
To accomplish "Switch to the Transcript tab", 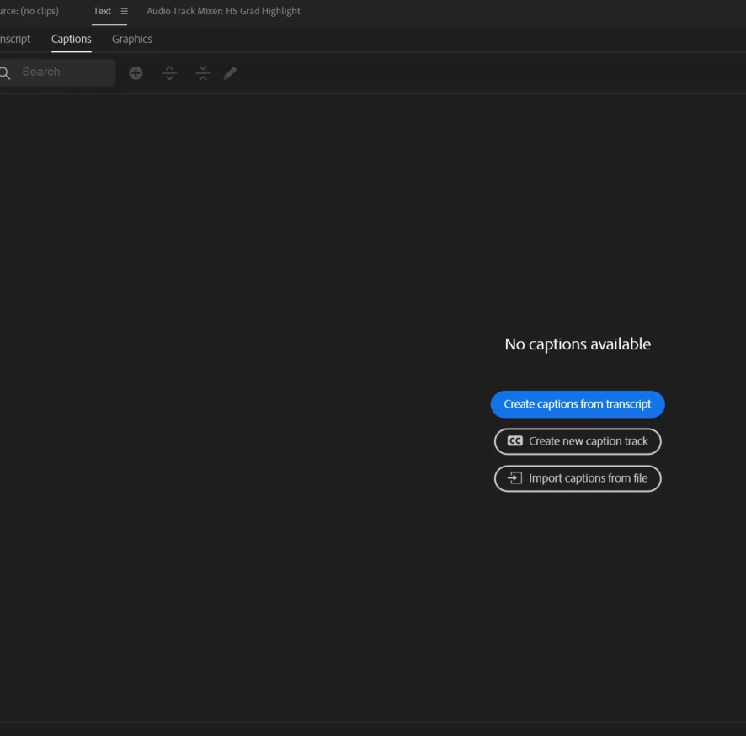I will coord(15,39).
